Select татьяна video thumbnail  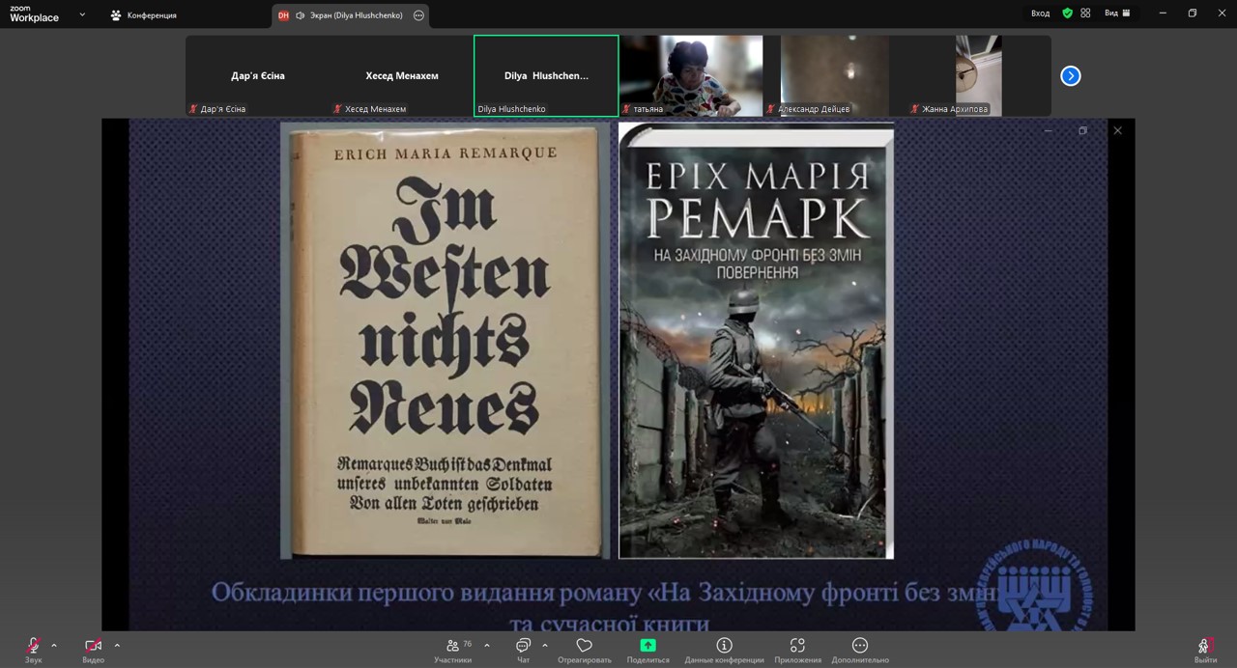point(691,76)
